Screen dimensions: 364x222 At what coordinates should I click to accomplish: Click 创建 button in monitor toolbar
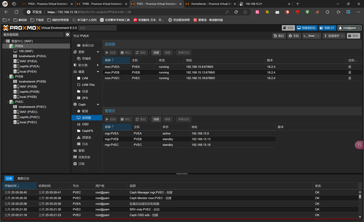(x=156, y=52)
